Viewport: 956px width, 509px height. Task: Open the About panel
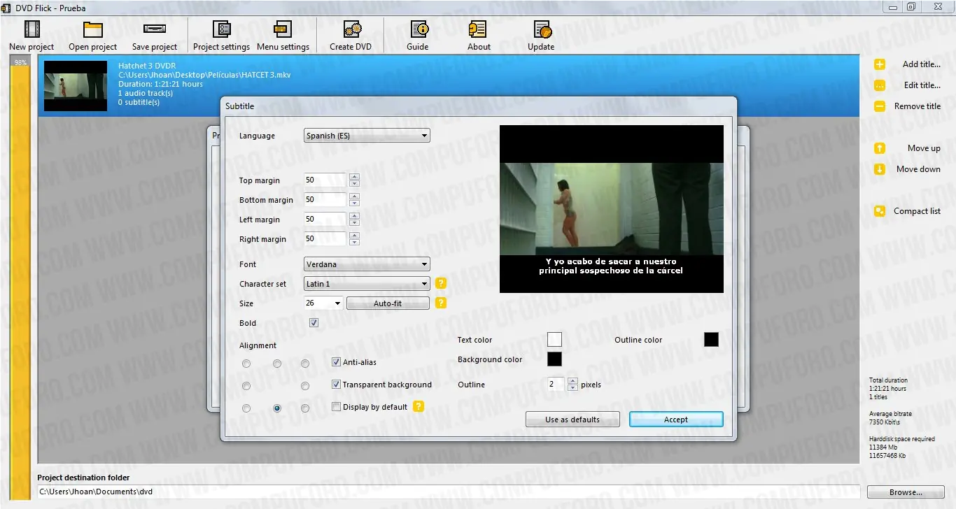coord(479,35)
